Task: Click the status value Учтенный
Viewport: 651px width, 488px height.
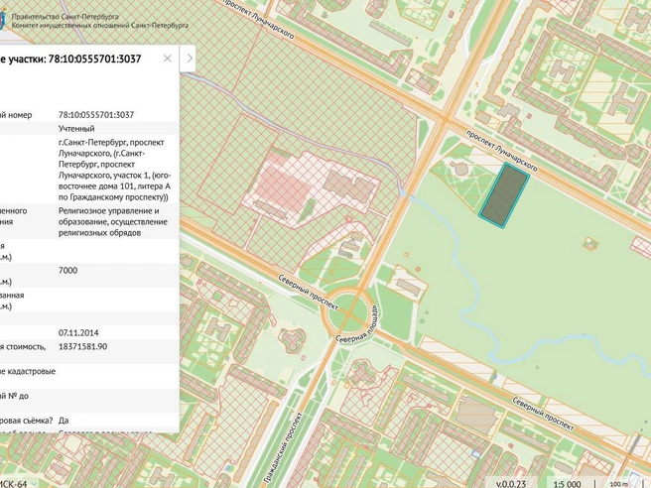Action: pyautogui.click(x=76, y=129)
